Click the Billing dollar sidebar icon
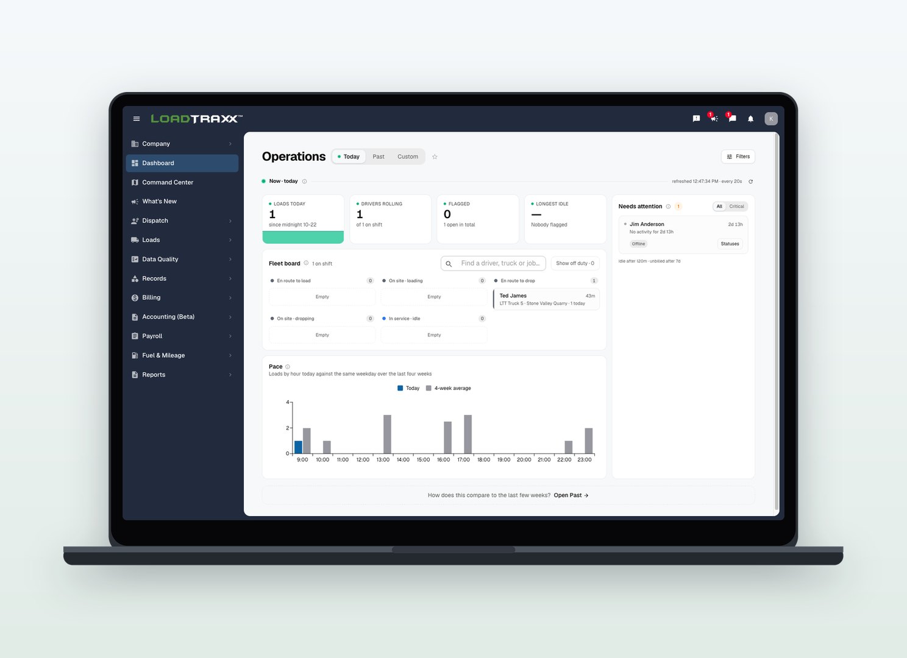 (135, 298)
